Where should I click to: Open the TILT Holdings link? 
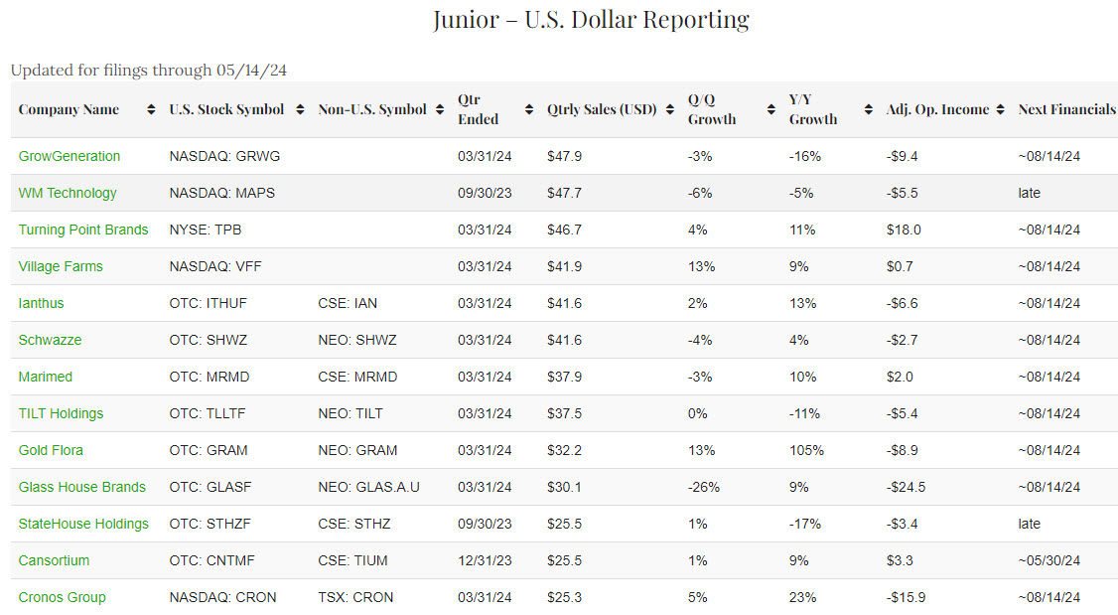61,413
